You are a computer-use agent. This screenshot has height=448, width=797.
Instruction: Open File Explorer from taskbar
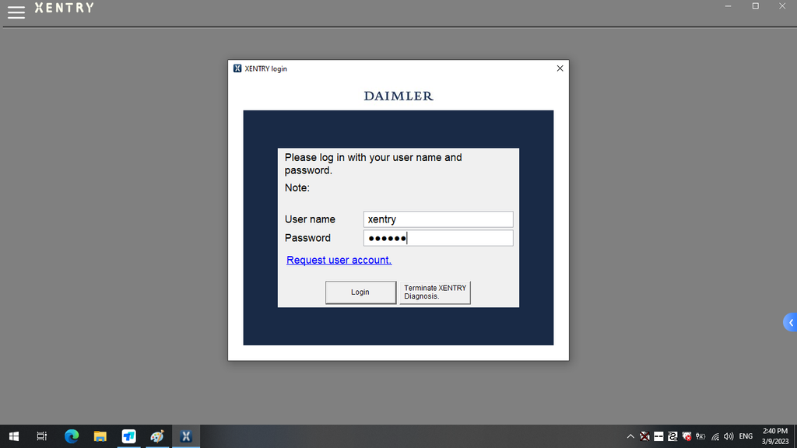(x=100, y=436)
